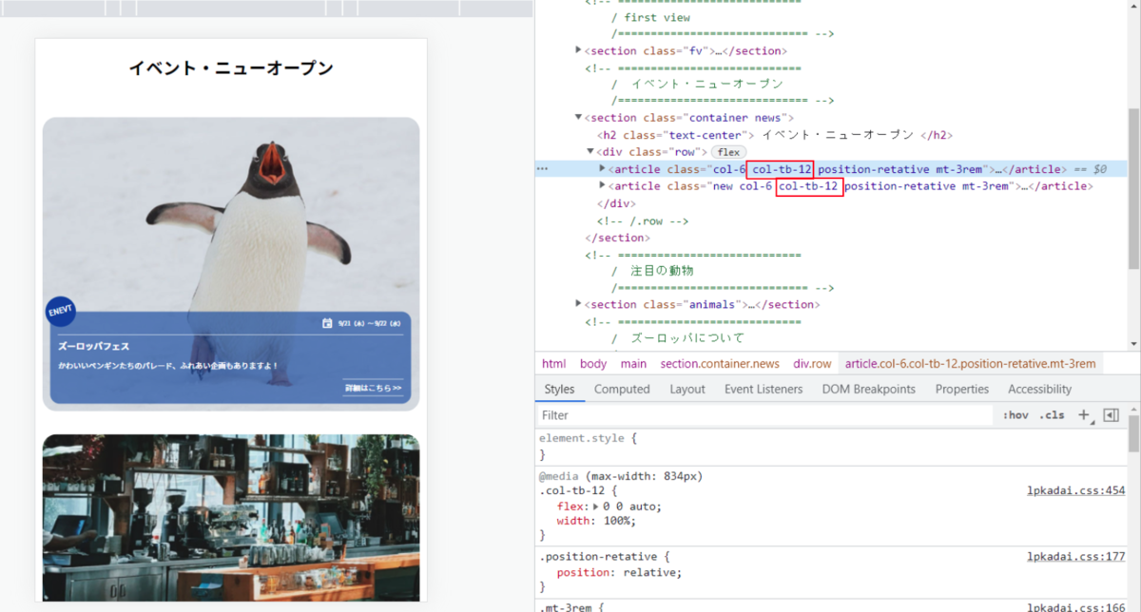Click the 詳細はこちら>> link on penguin card
1141x612 pixels.
(373, 388)
